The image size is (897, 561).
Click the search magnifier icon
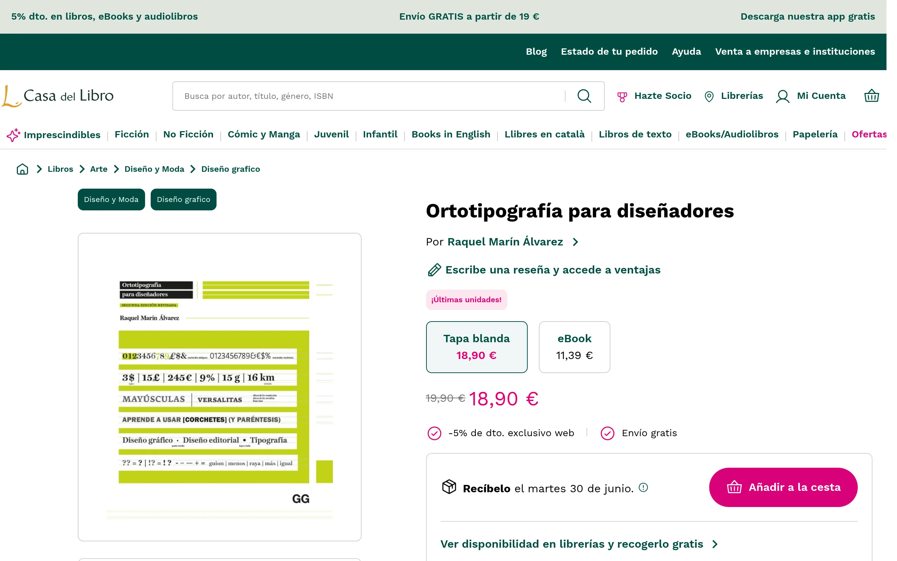[x=584, y=96]
